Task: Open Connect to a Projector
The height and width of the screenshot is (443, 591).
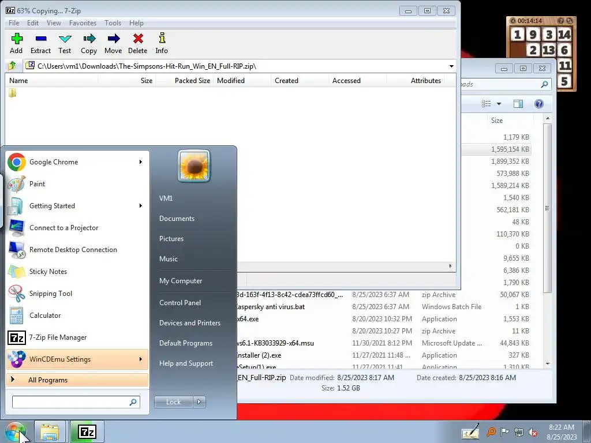Action: pos(77,227)
